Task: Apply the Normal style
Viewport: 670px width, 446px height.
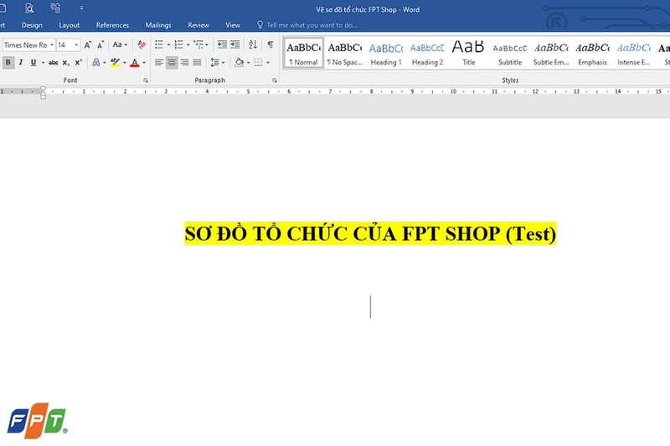Action: point(303,54)
